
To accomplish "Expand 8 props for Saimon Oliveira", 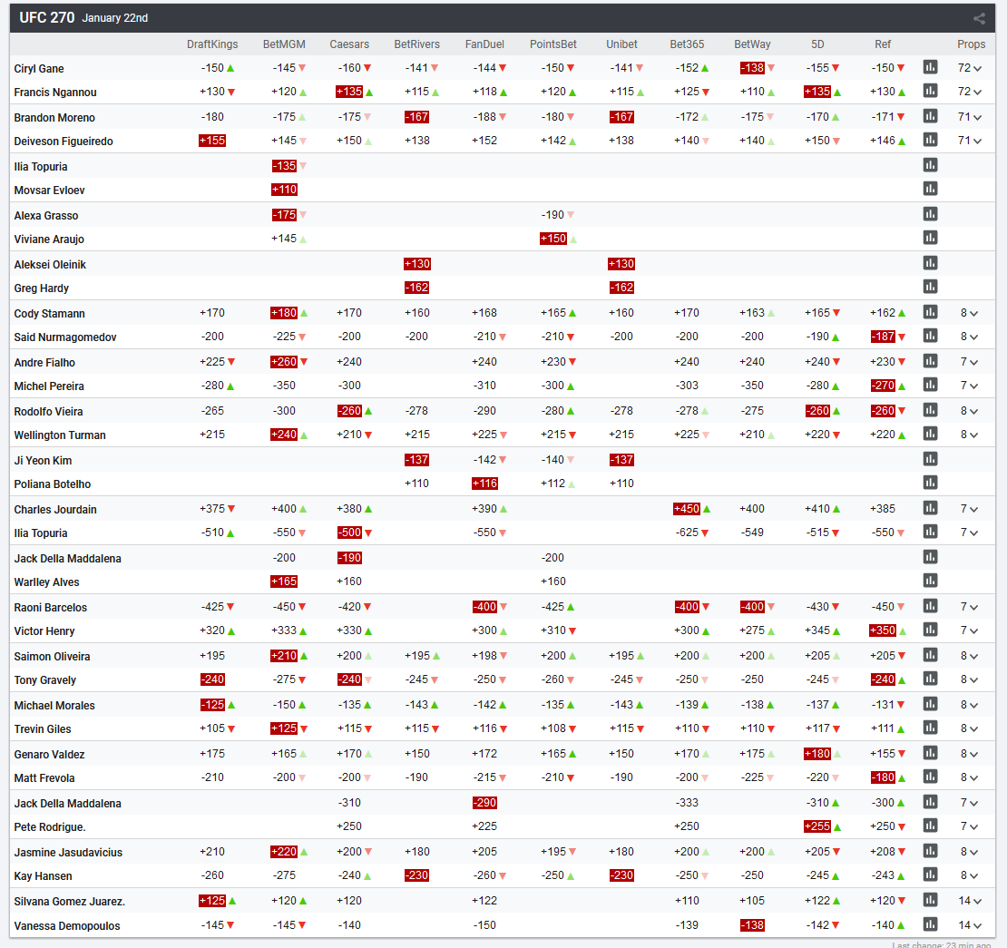I will coord(970,656).
